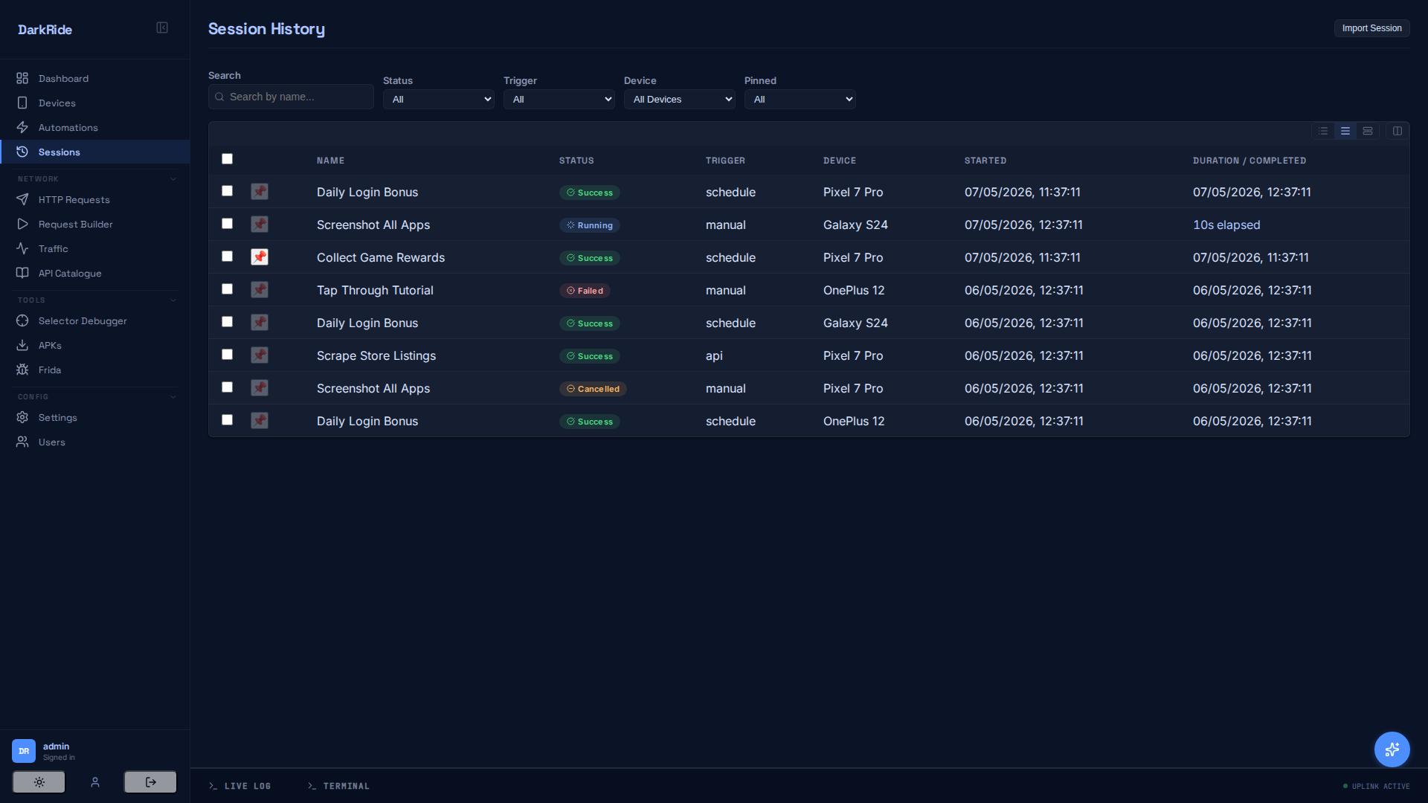Select the Sessions menu item
Screen dimensions: 1428x803
[x=95, y=152]
